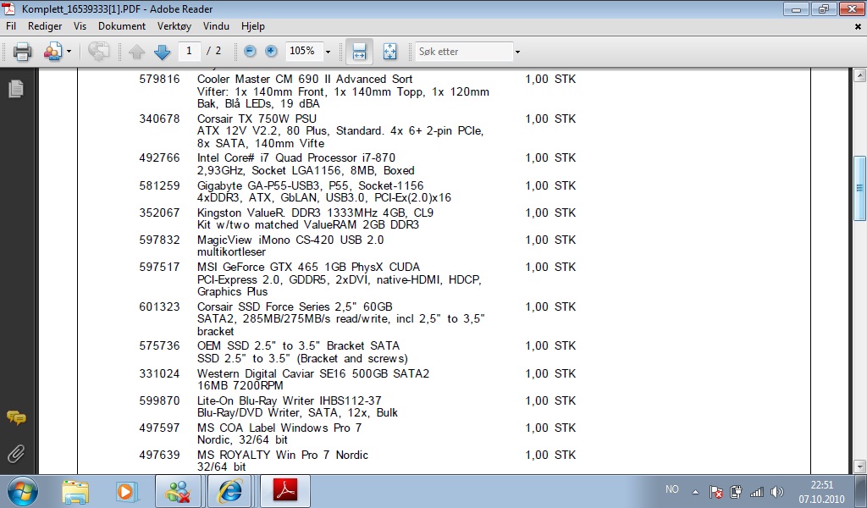Open the Windows Start button
The image size is (867, 508).
click(23, 491)
